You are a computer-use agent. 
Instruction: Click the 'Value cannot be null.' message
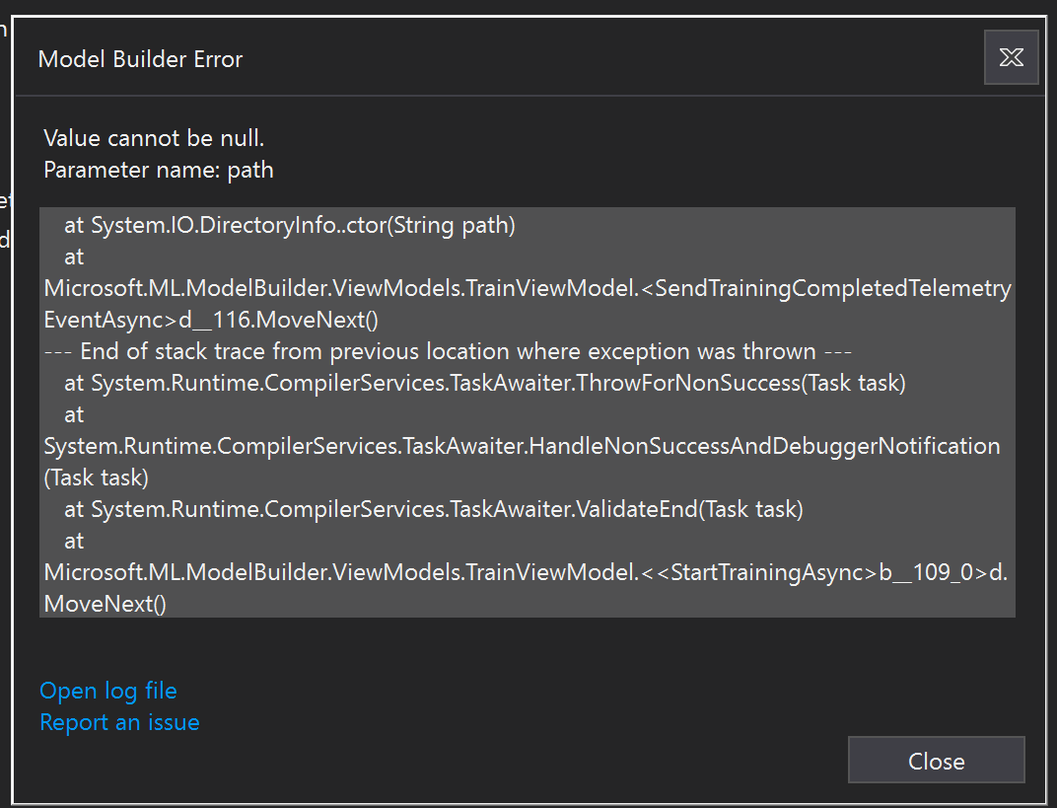coord(154,138)
